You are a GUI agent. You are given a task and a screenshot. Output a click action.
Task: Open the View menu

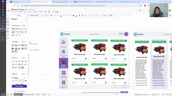[25, 12]
